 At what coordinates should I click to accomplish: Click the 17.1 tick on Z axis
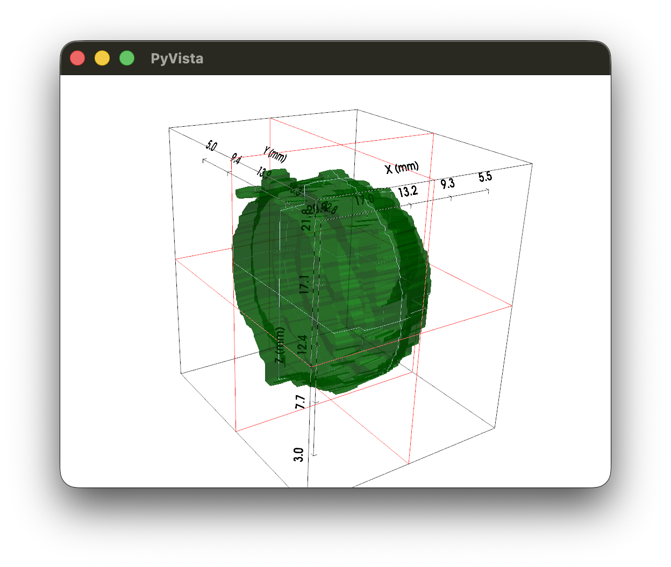(304, 284)
